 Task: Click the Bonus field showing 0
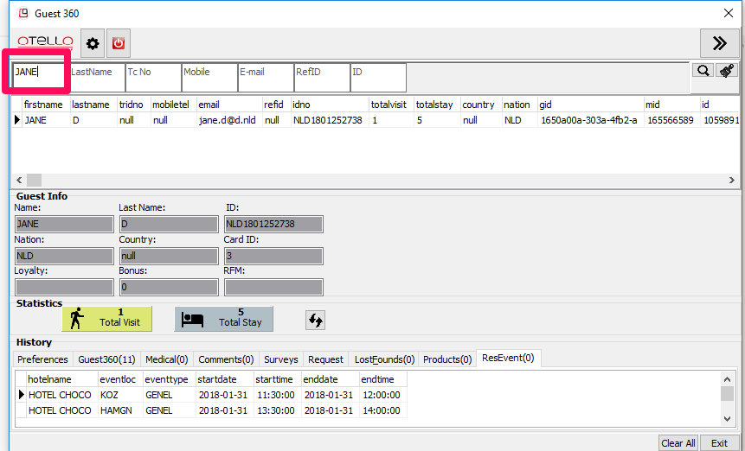169,288
